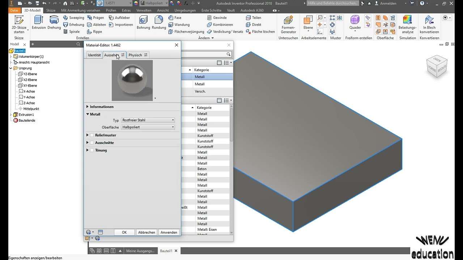Click the Anwenden button
This screenshot has height=260, width=463.
(x=169, y=233)
